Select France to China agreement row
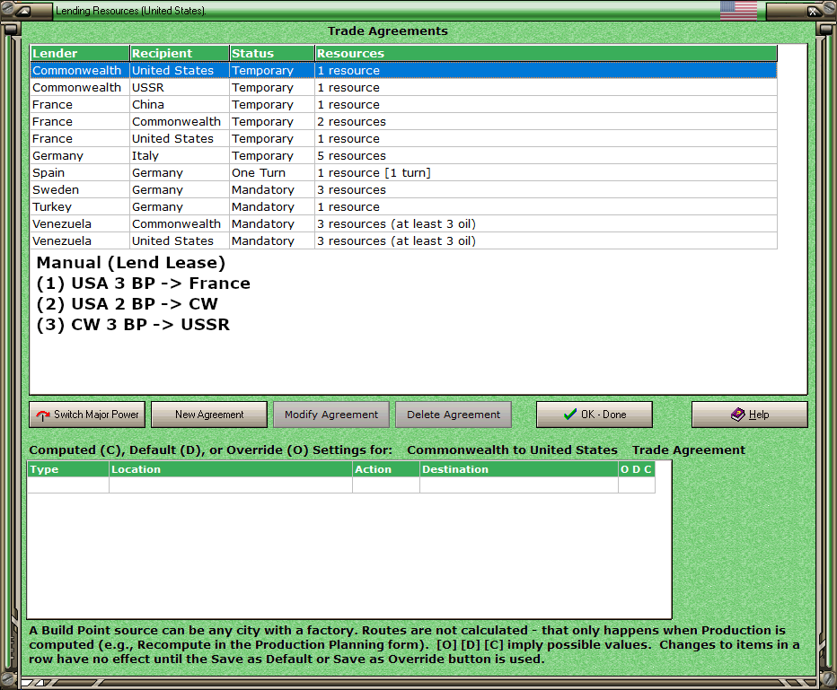837x690 pixels. pos(403,104)
